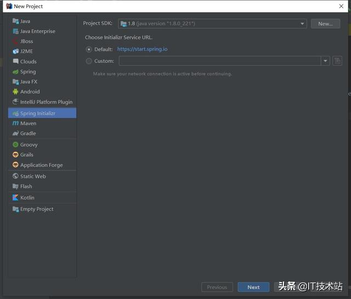Click the Custom: radio label text

coord(104,61)
